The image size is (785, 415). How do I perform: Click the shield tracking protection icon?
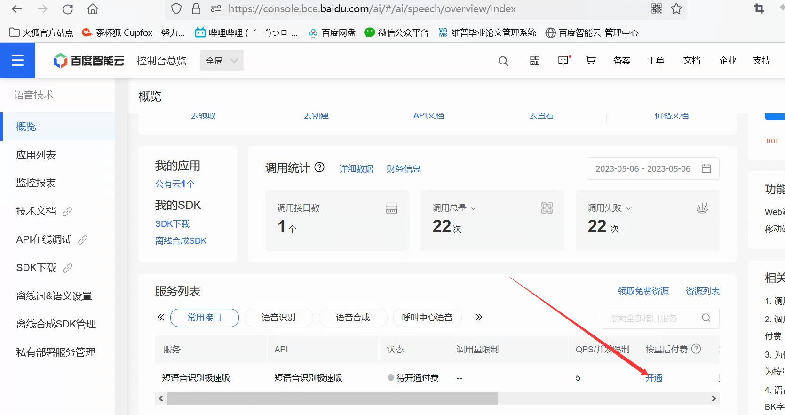(x=176, y=8)
